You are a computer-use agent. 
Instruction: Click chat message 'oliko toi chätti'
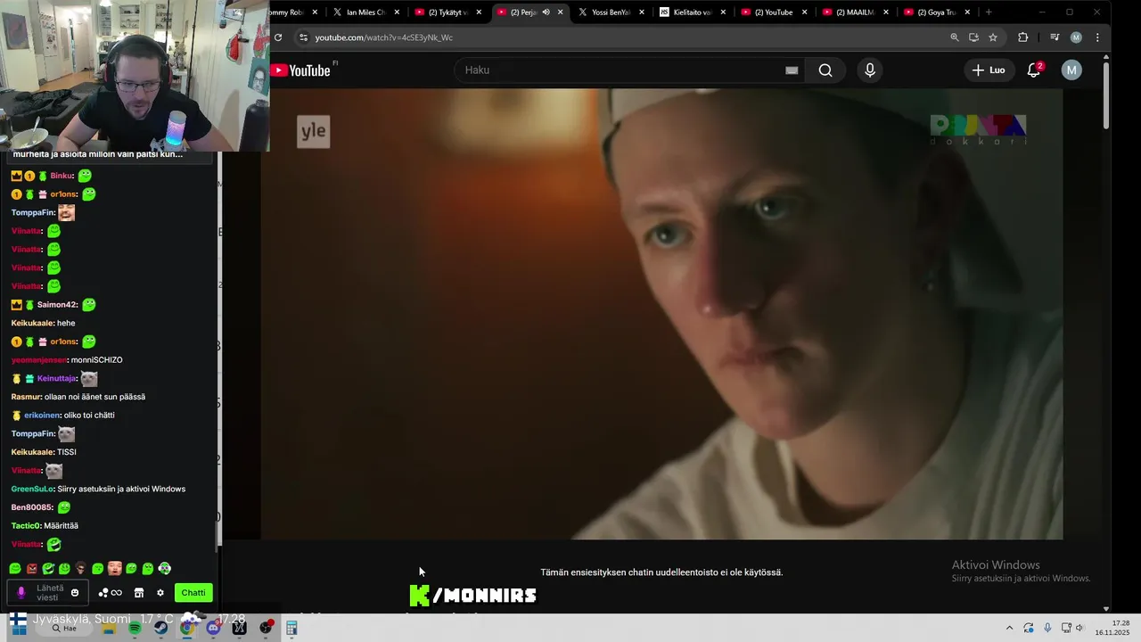(89, 416)
